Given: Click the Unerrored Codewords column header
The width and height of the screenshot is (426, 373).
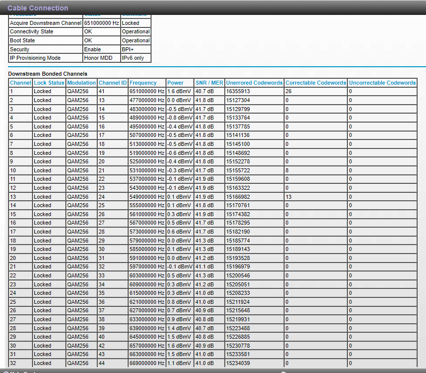Looking at the screenshot, I should (254, 83).
